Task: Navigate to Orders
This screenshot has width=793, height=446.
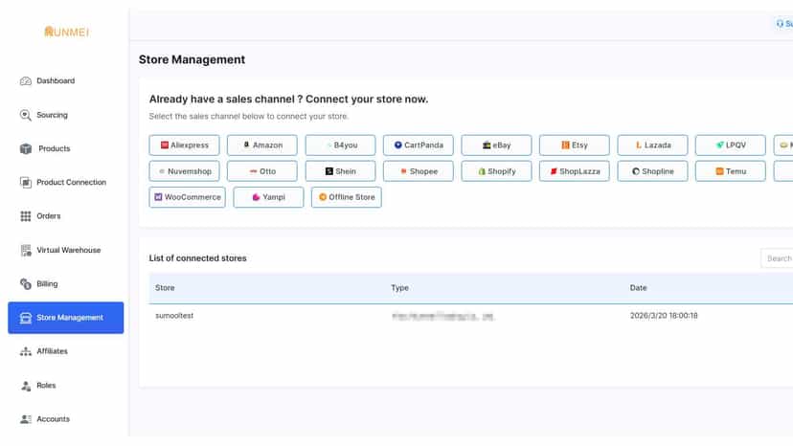Action: click(x=49, y=216)
